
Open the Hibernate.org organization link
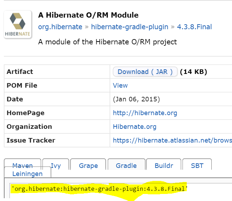pyautogui.click(x=134, y=127)
